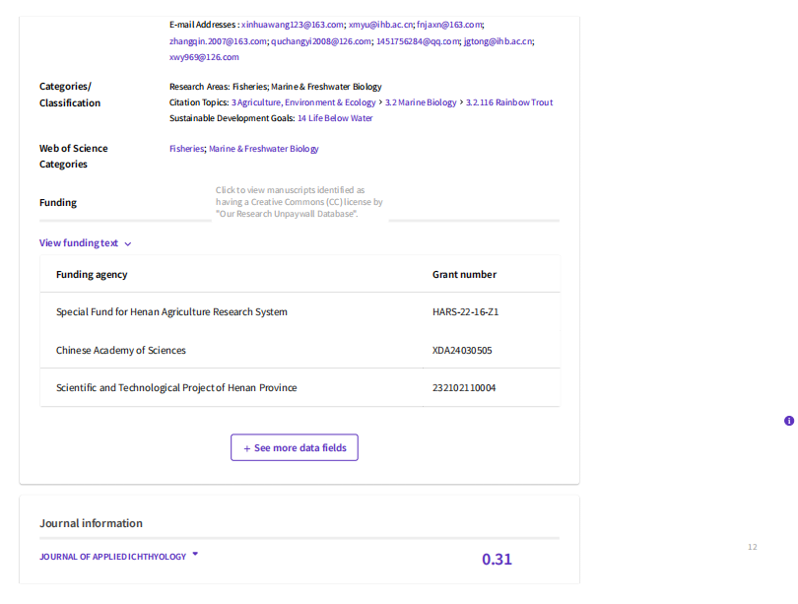Open citation topic 3.2 Marine Biology
Image resolution: width=798 pixels, height=604 pixels.
pos(421,102)
